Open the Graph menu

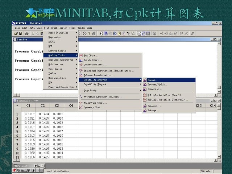54,28
